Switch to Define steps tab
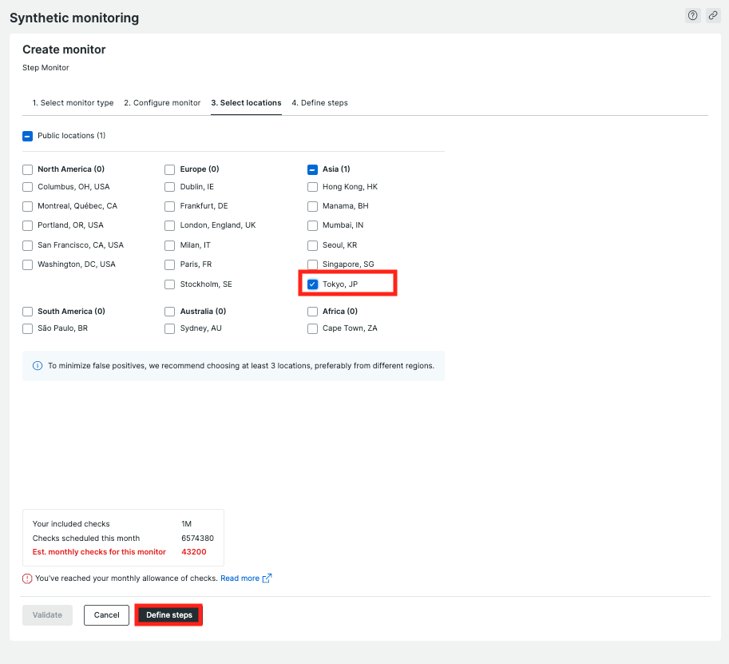 point(320,103)
